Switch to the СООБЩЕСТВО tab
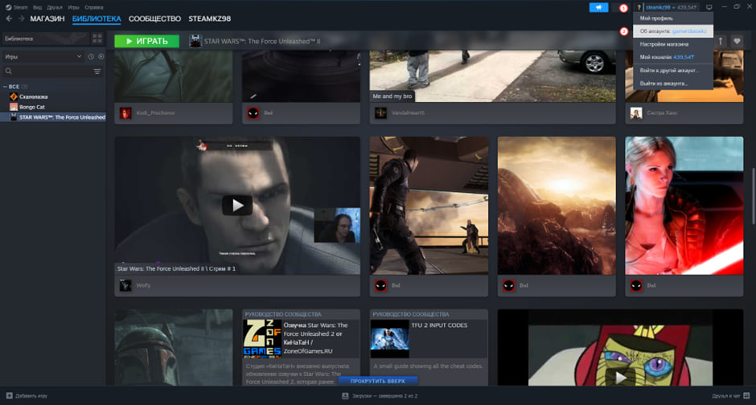Viewport: 756px width, 405px height. point(154,18)
